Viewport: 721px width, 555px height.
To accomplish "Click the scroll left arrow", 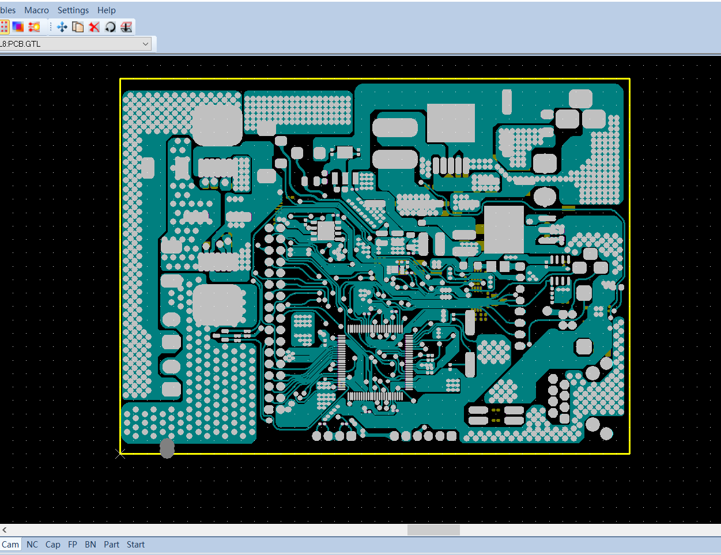I will click(x=5, y=530).
